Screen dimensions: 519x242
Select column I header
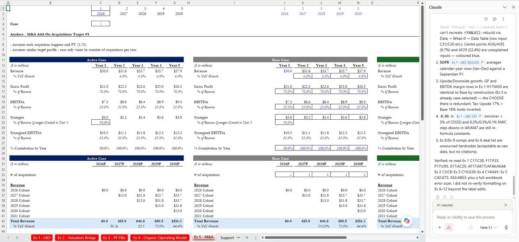[234, 3]
